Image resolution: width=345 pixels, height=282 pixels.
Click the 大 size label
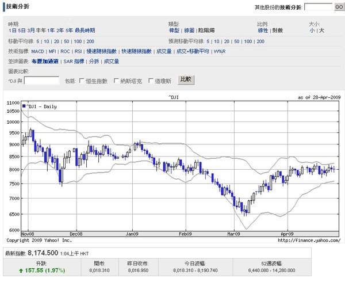click(x=321, y=31)
